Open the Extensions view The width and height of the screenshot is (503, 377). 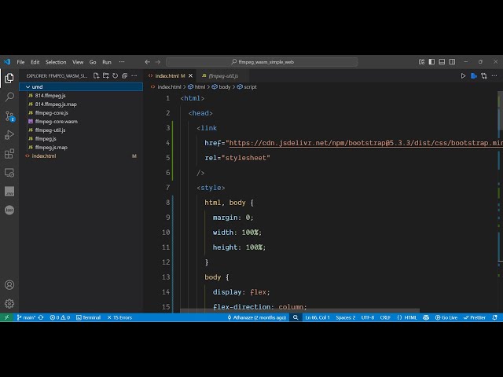point(9,154)
